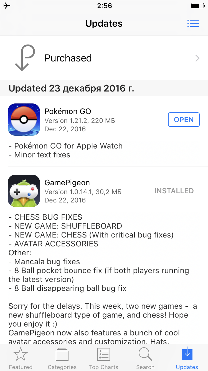This screenshot has height=371, width=208.
Task: Open Pokémon GO app icon
Action: [x=24, y=120]
